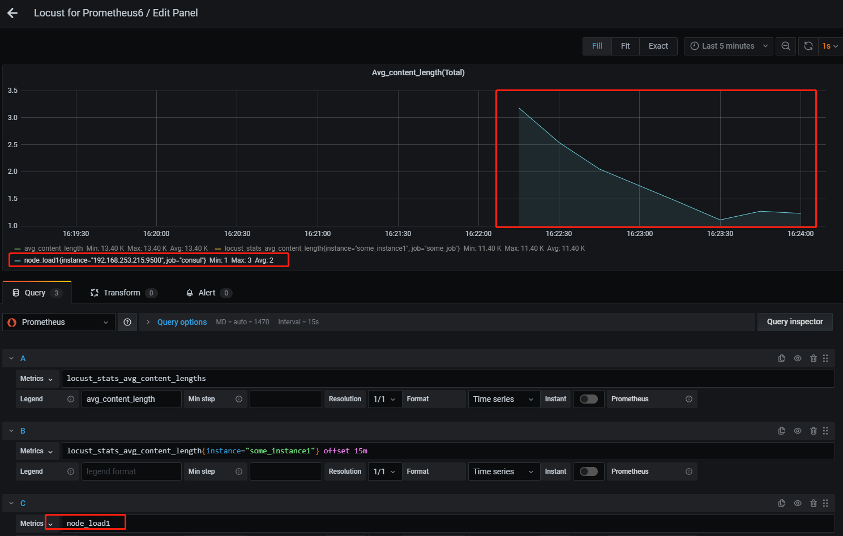Open the data source help question mark icon
Image resolution: width=843 pixels, height=536 pixels.
click(127, 321)
